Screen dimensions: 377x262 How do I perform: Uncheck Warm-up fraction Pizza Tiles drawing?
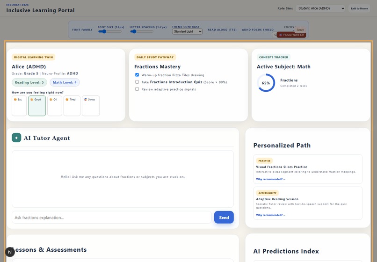pos(137,75)
